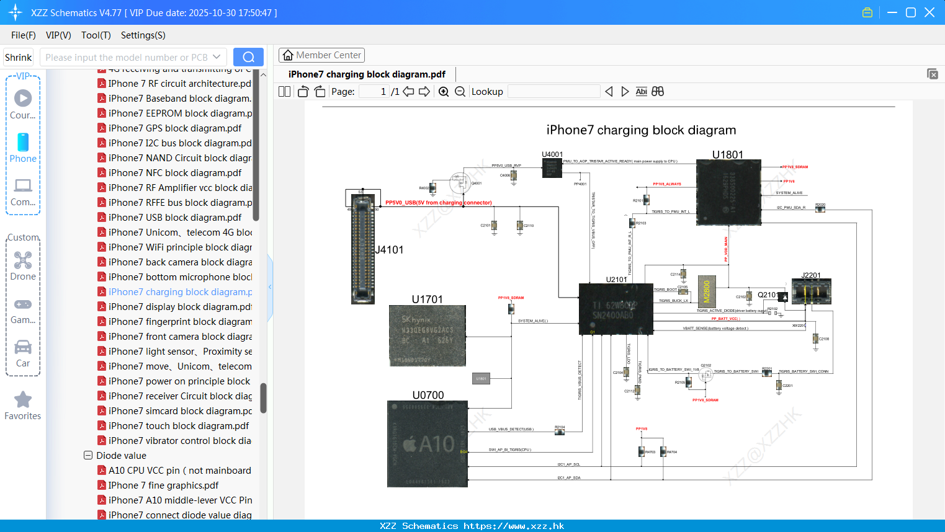Screen dimensions: 945x532
Task: Open the Course sidebar icon
Action: [23, 104]
